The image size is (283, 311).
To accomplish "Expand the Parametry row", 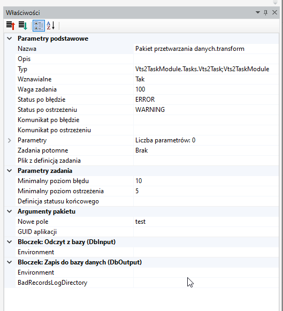I will 9,140.
